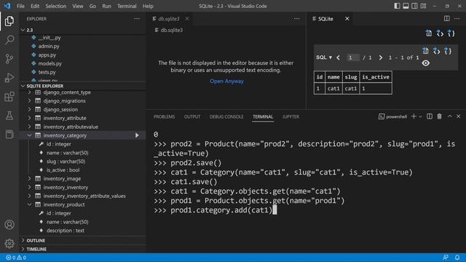The image size is (466, 262).
Task: Open models.py in explorer
Action: (x=50, y=63)
